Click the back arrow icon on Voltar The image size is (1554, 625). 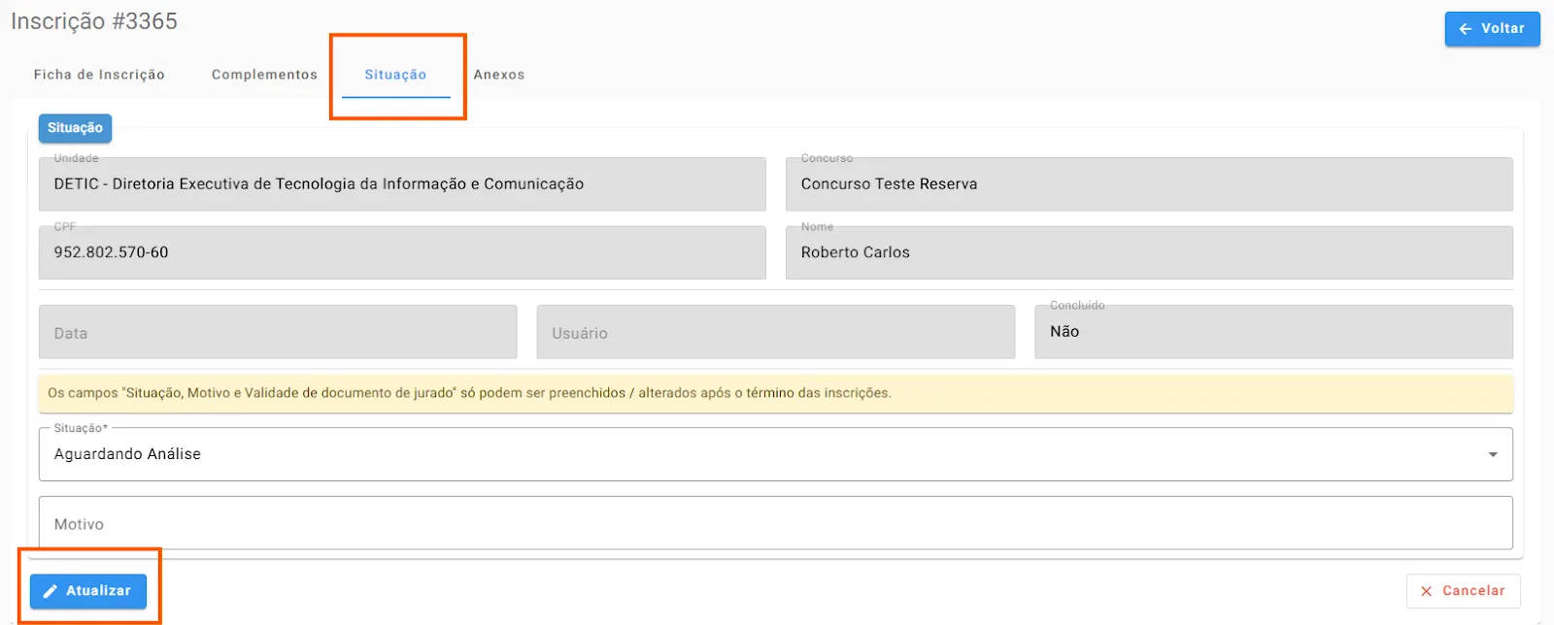click(x=1466, y=29)
